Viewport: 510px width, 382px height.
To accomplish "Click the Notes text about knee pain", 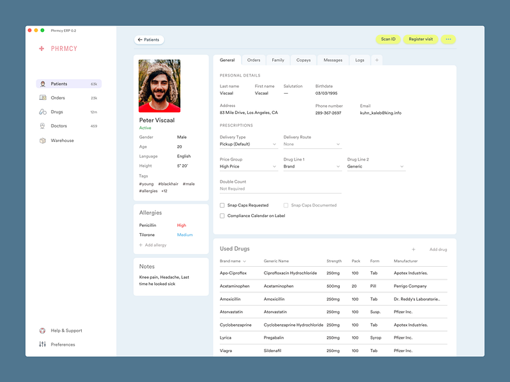I will 164,280.
